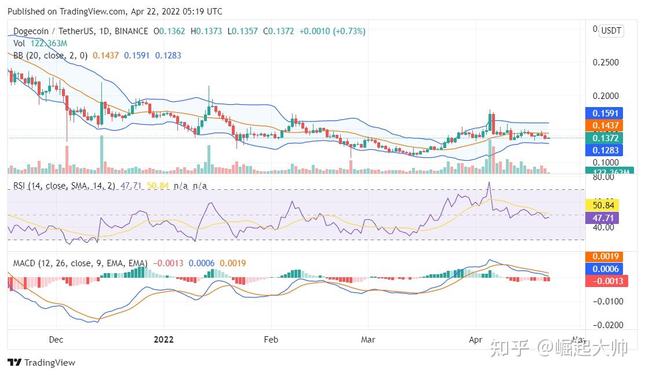Click the red -0.0013 MACD axis tag
Image resolution: width=645 pixels, height=375 pixels.
coord(607,281)
